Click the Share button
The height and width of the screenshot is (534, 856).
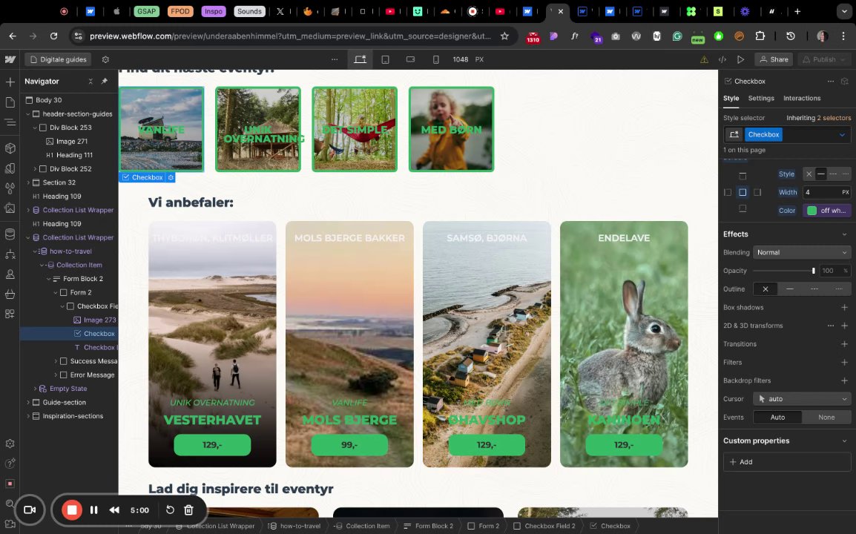(774, 59)
